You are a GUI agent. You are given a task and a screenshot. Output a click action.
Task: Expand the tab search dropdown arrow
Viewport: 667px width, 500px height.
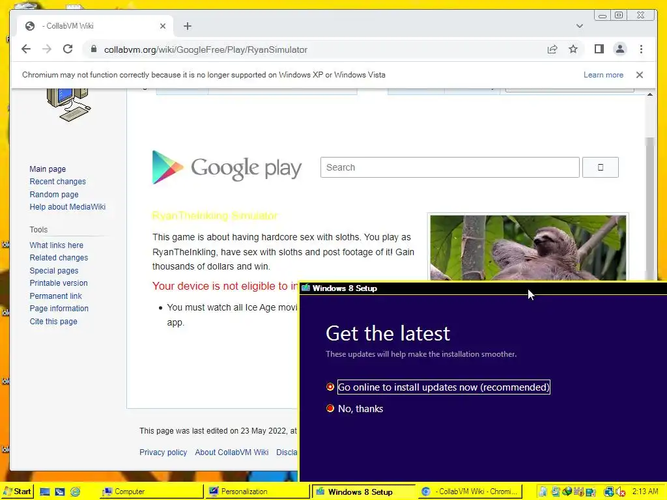pos(579,26)
